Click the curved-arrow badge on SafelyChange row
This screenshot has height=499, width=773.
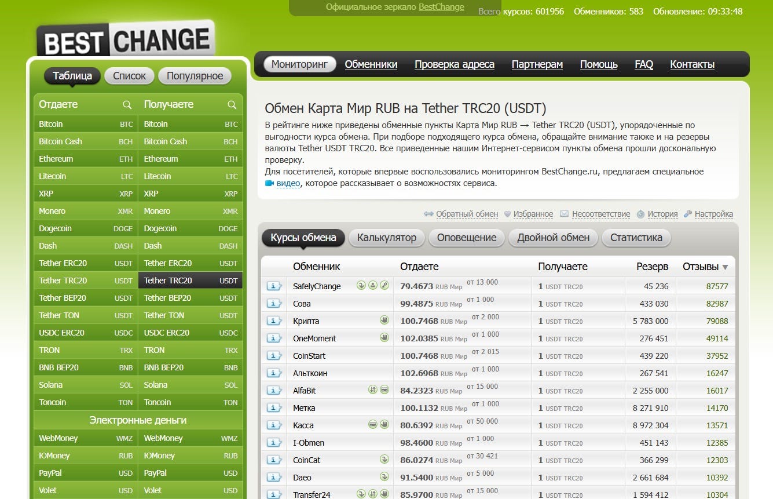click(x=361, y=285)
